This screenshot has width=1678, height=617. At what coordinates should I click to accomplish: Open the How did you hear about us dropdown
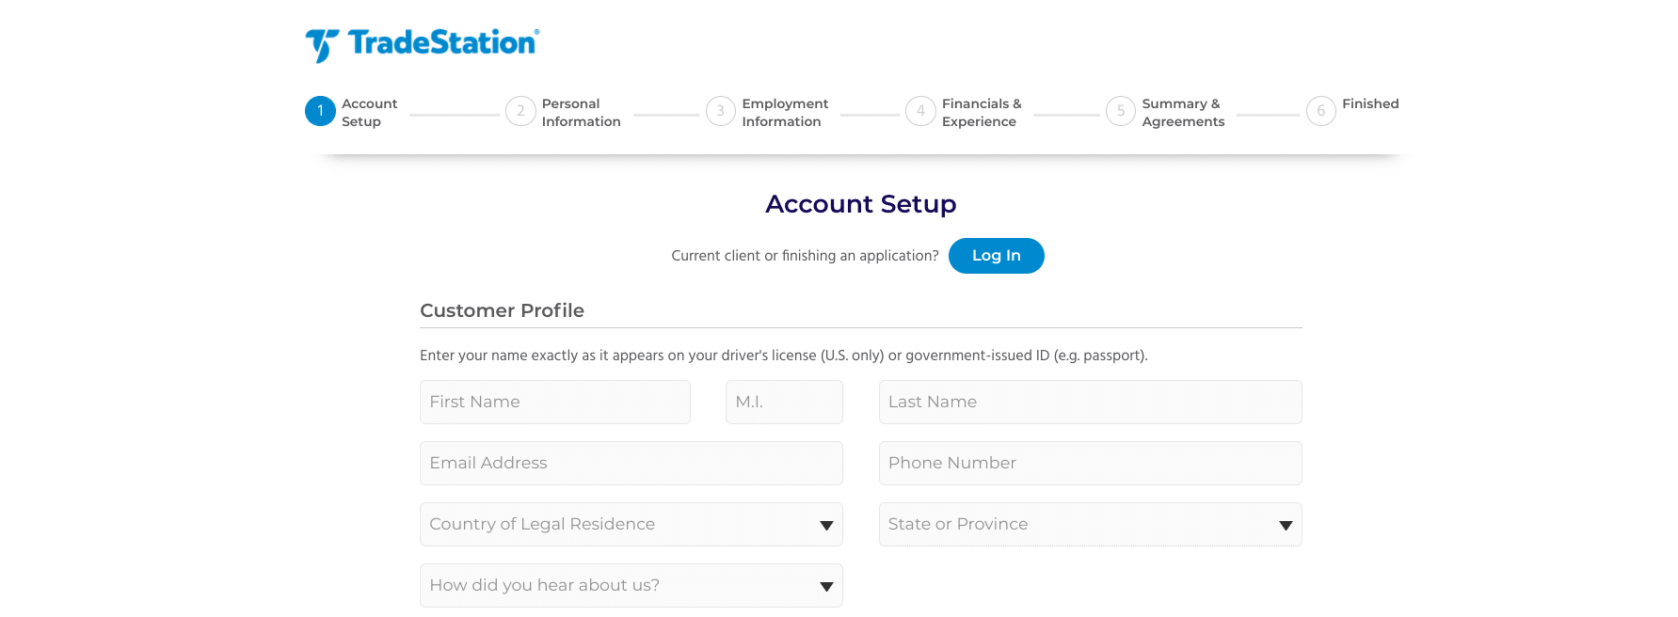coord(631,585)
